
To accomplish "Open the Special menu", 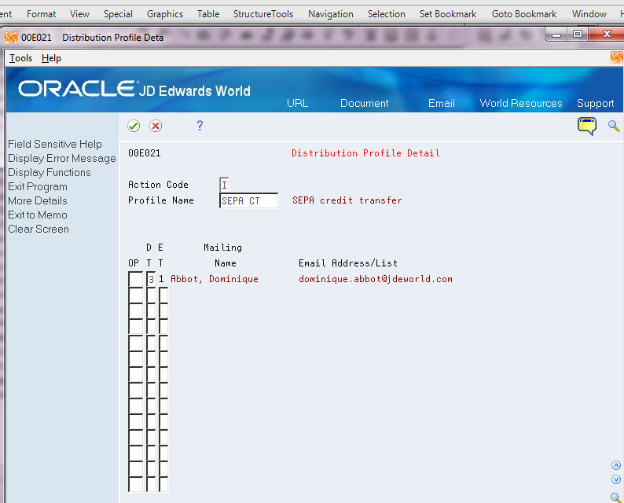I will (118, 14).
